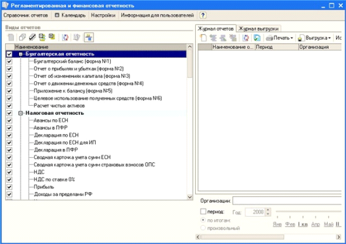Screen dimensions: 346x244
Task: Select the по итогам radio button
Action: 203,220
